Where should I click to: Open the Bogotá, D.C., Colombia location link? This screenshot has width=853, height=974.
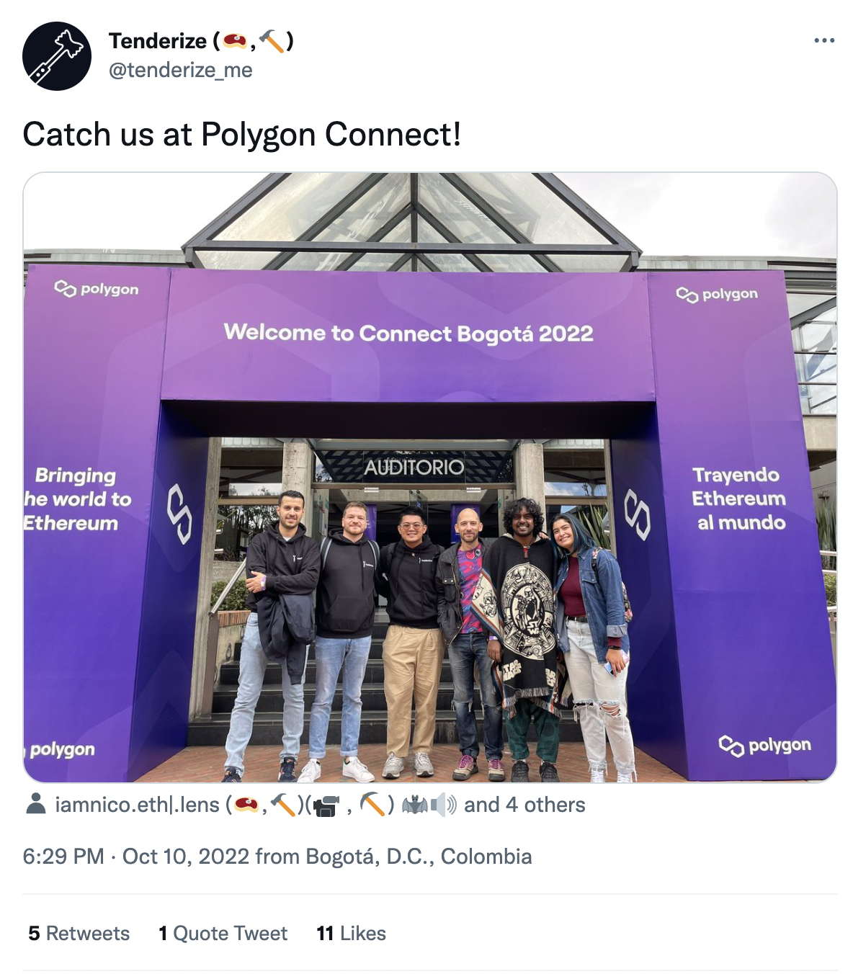[x=419, y=856]
